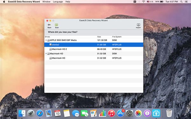The width and height of the screenshot is (191, 119).
Task: Launch Safari from the Dock
Action: pyautogui.click(x=40, y=113)
